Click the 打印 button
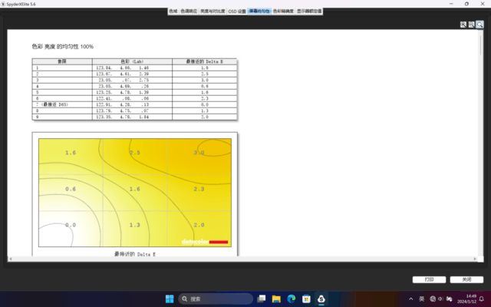The image size is (491, 307). click(x=429, y=279)
